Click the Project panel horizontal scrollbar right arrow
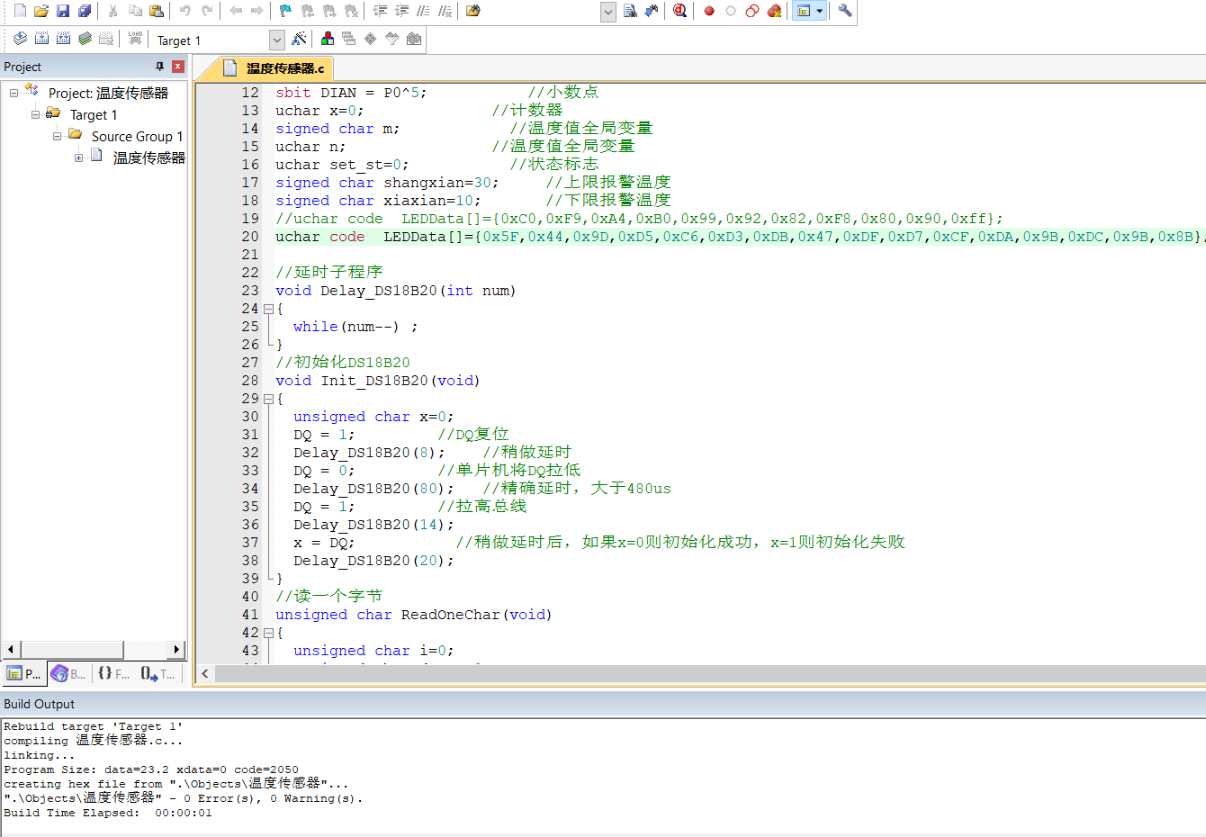The height and width of the screenshot is (837, 1206). tap(176, 649)
